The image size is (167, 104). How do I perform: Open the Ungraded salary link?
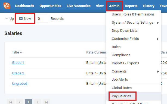[x=20, y=84]
